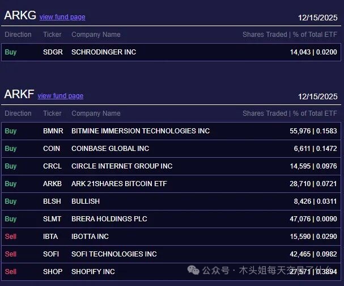Click the ARK 21SHARES BITCOIN ETF row name

click(x=119, y=184)
